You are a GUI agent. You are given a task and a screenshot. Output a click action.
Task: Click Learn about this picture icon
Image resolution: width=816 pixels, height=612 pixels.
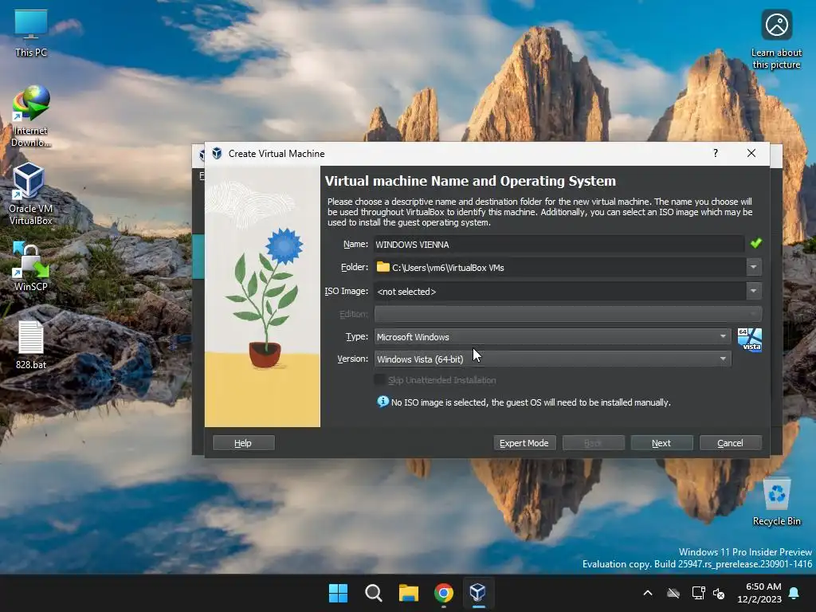point(776,40)
